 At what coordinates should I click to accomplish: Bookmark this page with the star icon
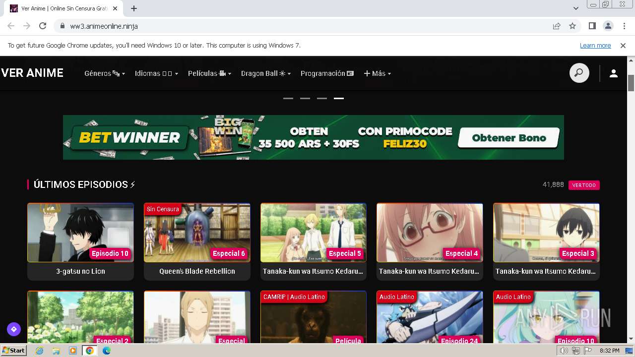point(572,26)
